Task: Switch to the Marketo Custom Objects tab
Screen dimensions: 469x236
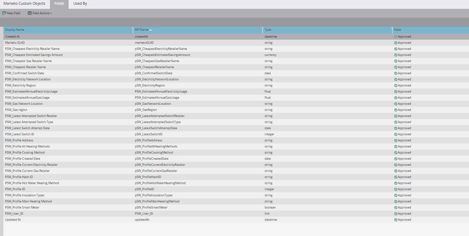Action: (x=24, y=4)
